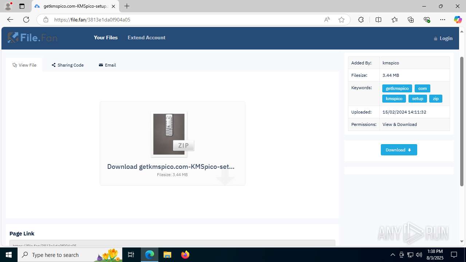The image size is (466, 262).
Task: Open the network tray icon
Action: pos(410,255)
